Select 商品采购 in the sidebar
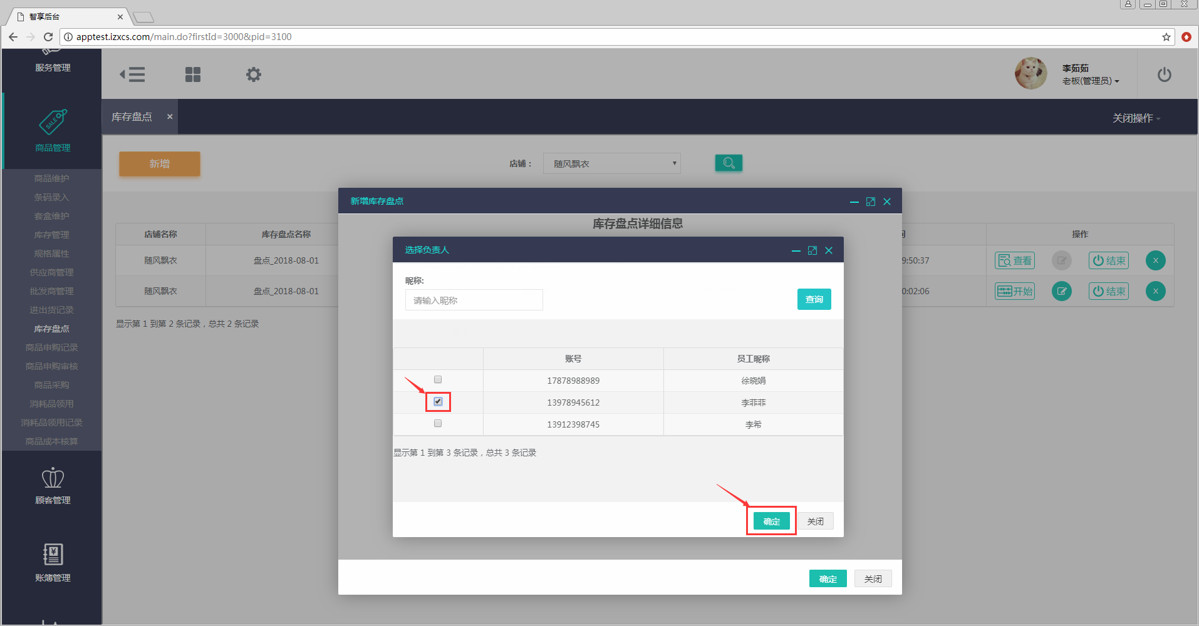Image resolution: width=1199 pixels, height=626 pixels. 52,385
